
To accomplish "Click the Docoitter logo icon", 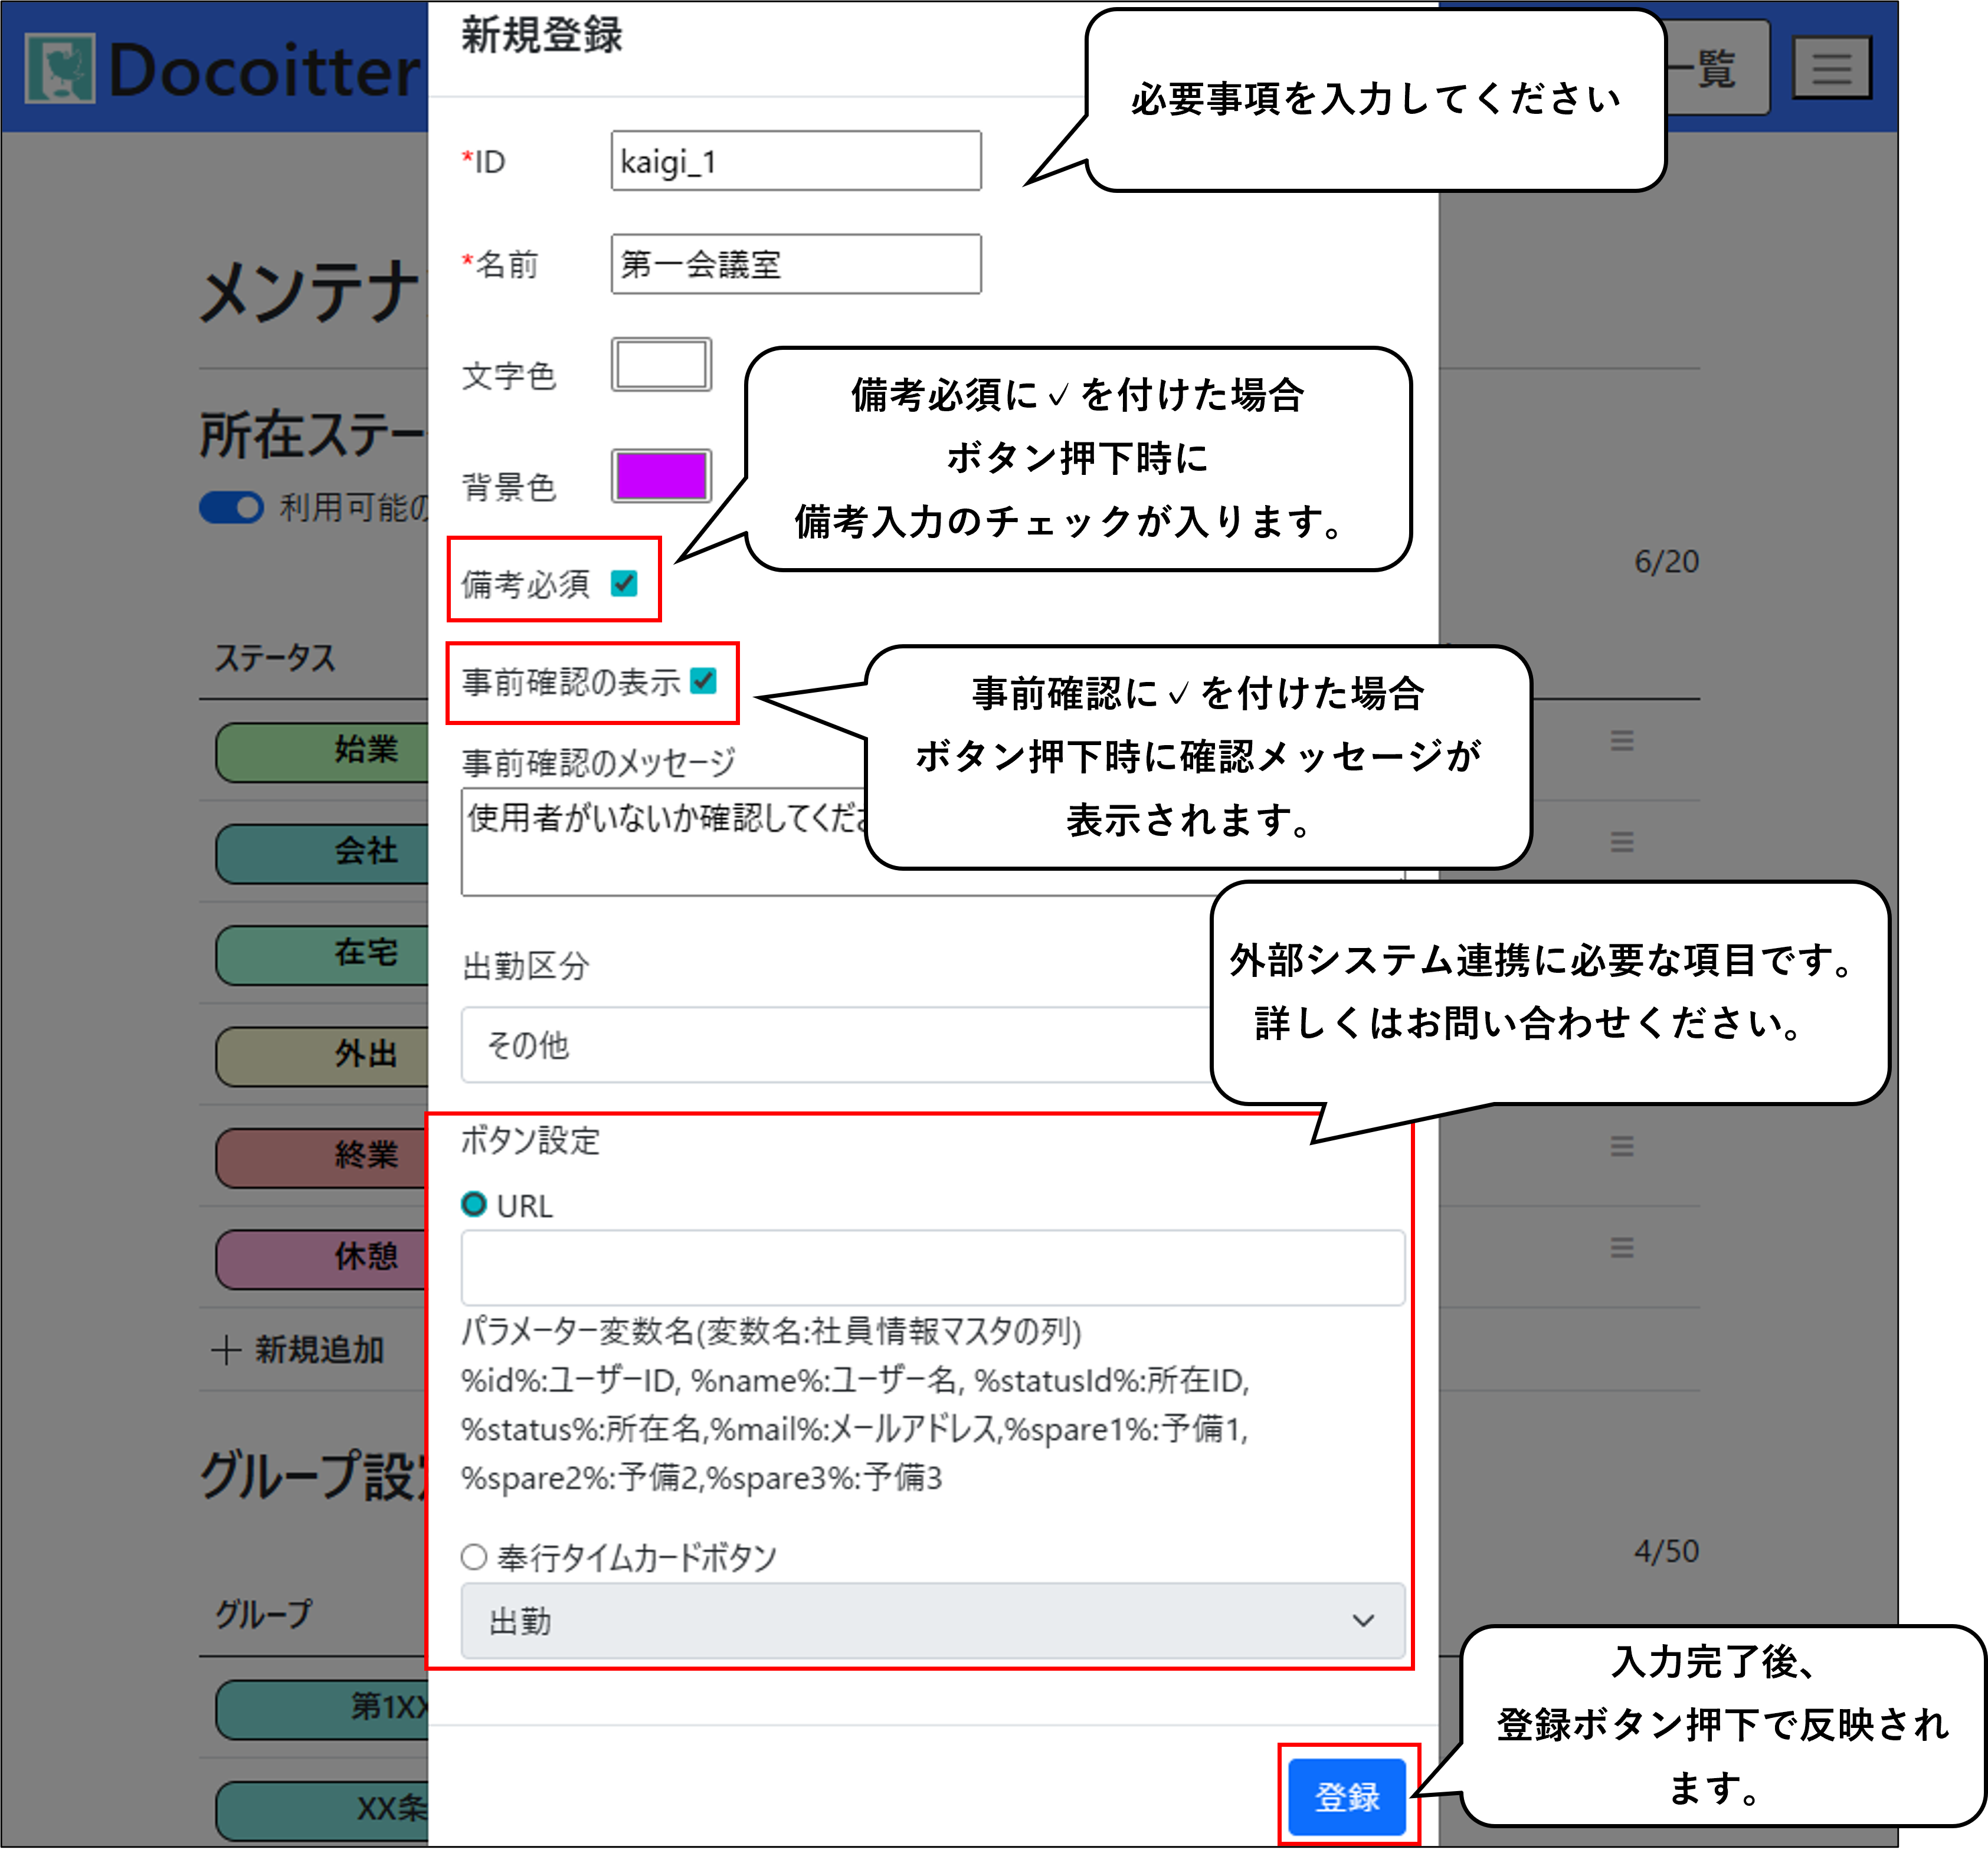I will point(60,68).
